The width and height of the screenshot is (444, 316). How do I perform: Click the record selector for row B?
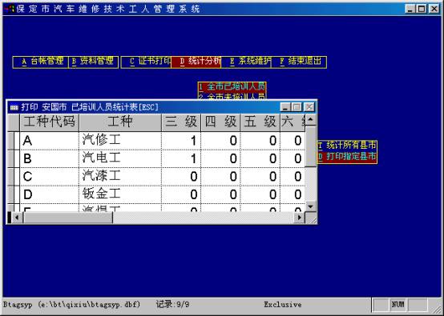[14, 158]
